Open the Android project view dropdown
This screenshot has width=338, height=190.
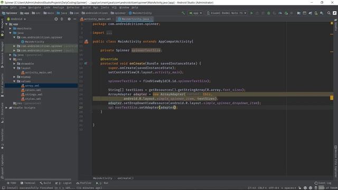16,19
